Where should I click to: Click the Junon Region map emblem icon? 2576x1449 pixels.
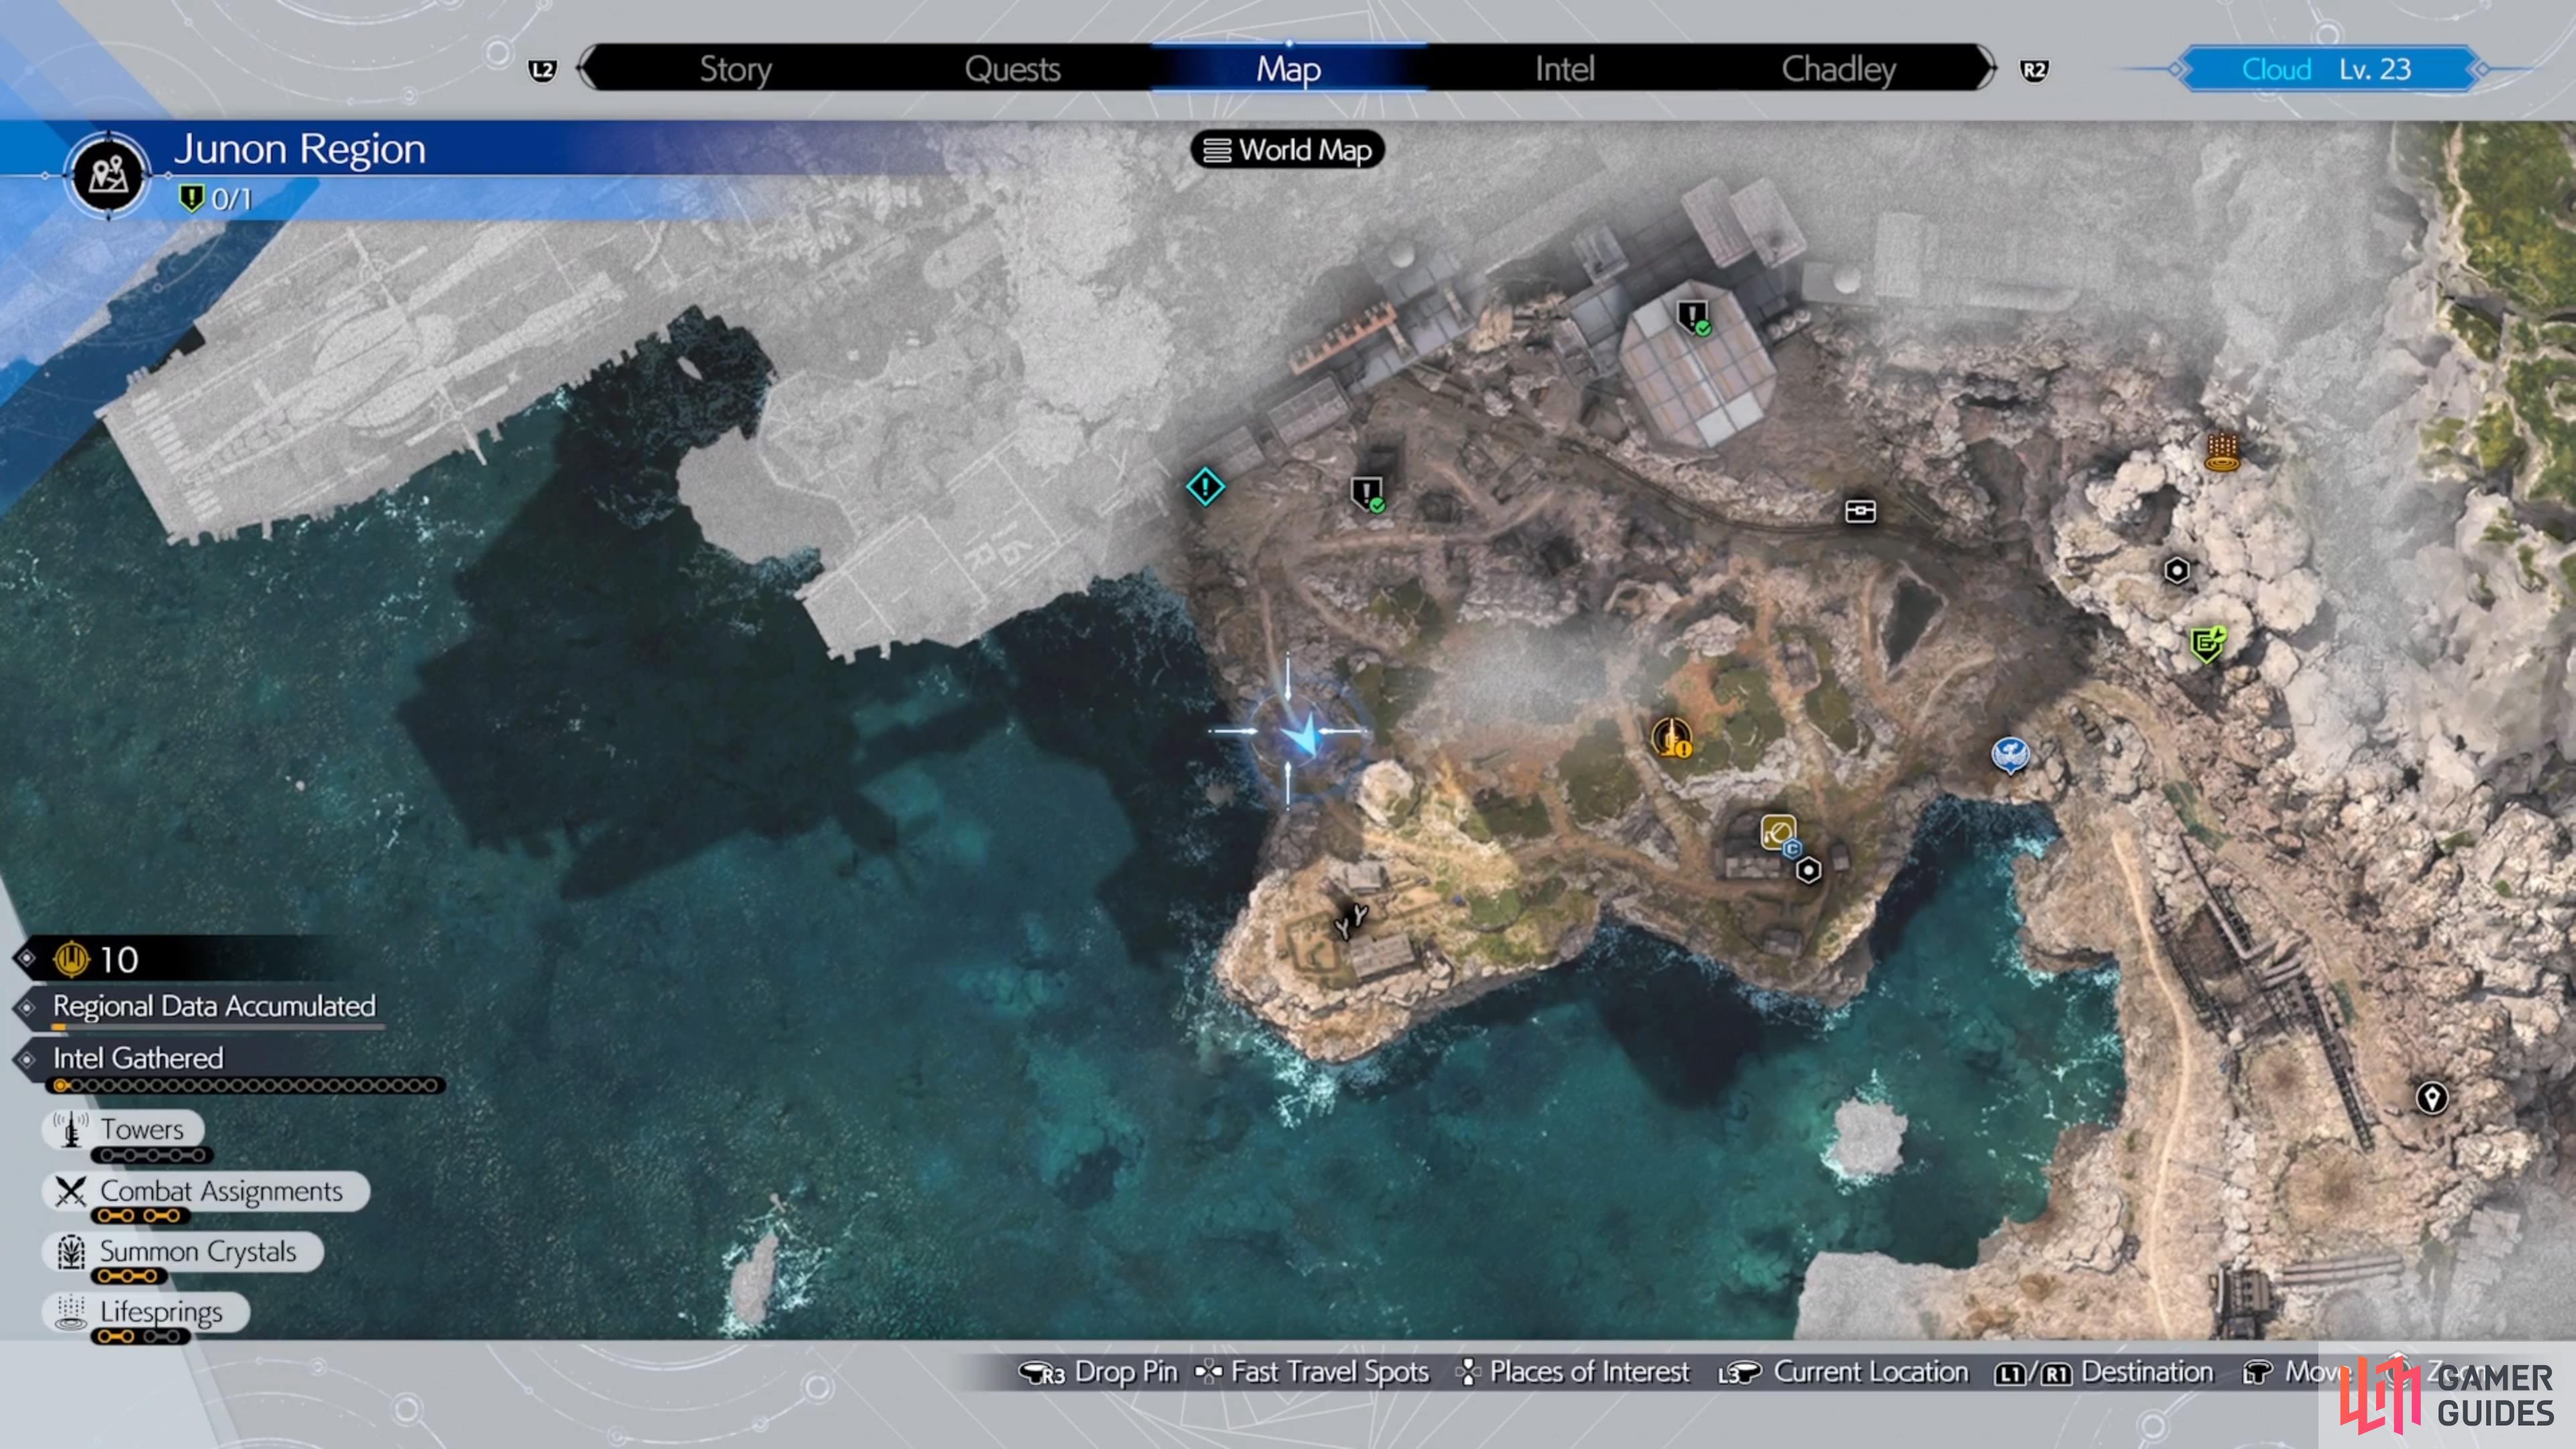pos(108,174)
